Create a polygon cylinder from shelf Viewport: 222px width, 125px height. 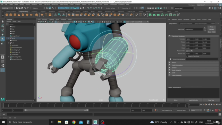point(15,15)
